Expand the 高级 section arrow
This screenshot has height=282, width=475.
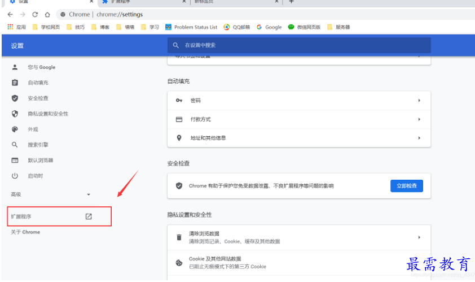pyautogui.click(x=89, y=194)
